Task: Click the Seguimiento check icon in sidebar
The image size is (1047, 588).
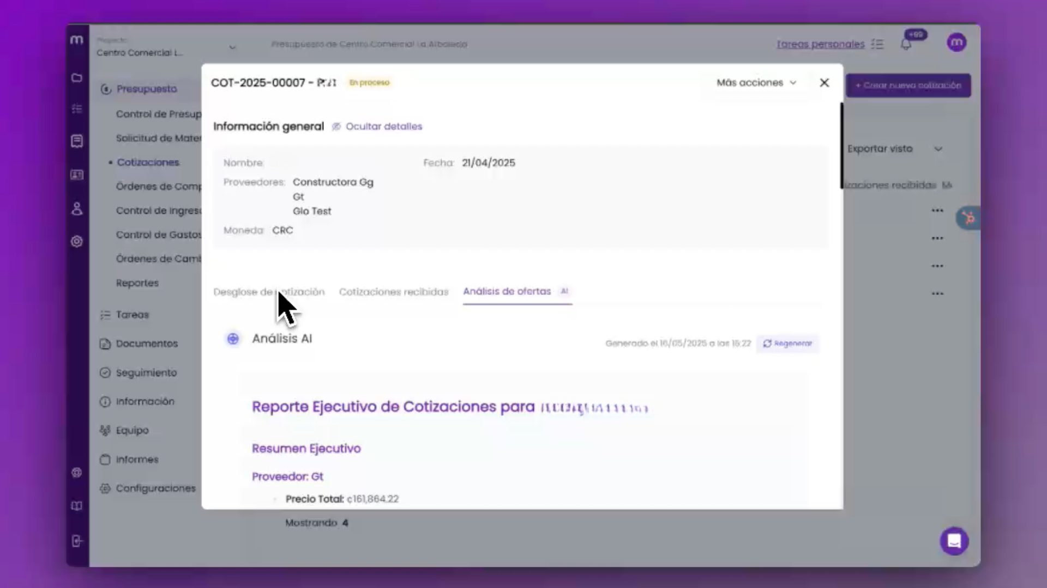Action: (x=105, y=372)
